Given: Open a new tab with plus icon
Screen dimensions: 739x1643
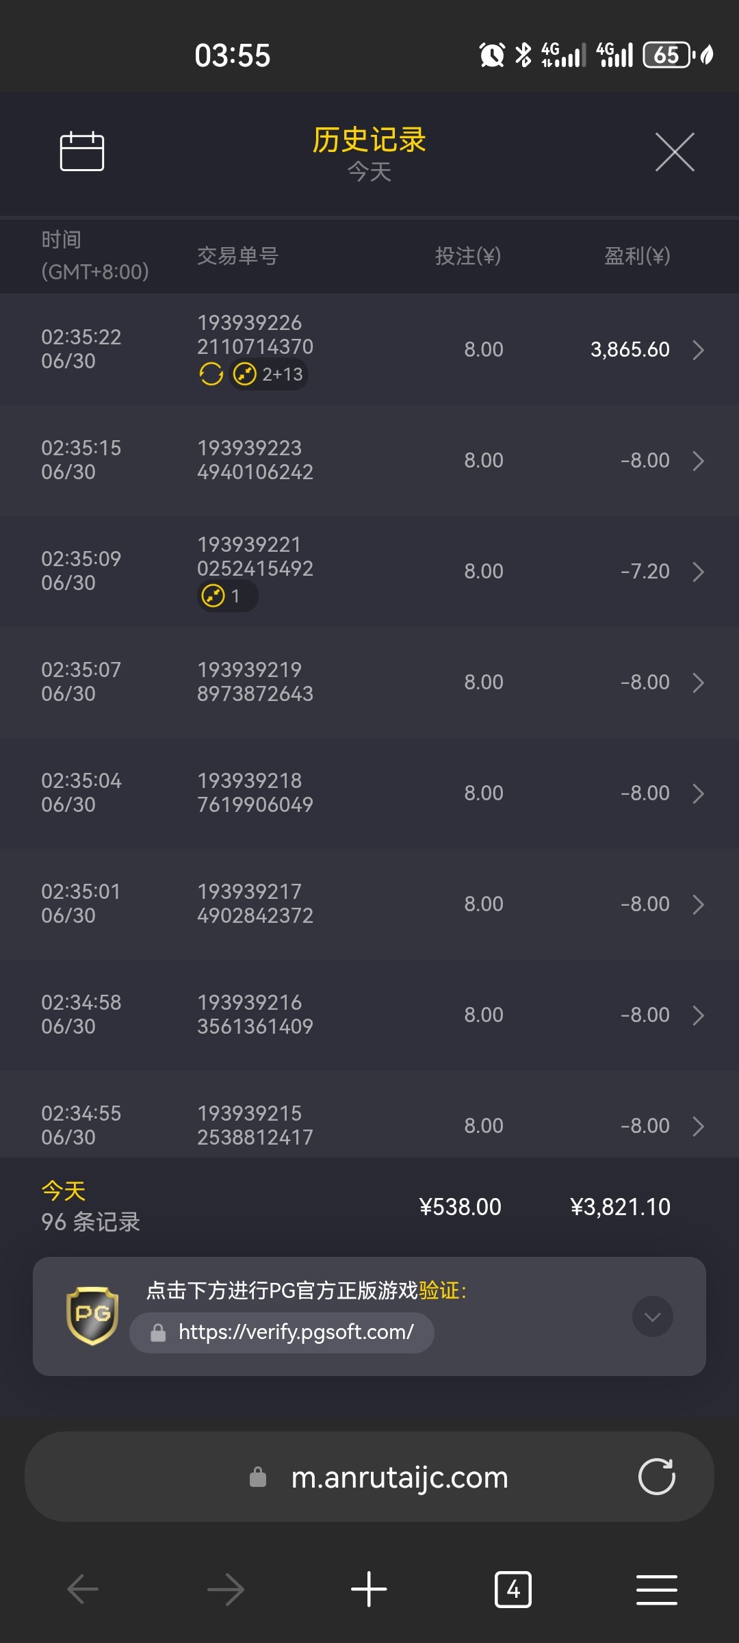Looking at the screenshot, I should 369,1589.
